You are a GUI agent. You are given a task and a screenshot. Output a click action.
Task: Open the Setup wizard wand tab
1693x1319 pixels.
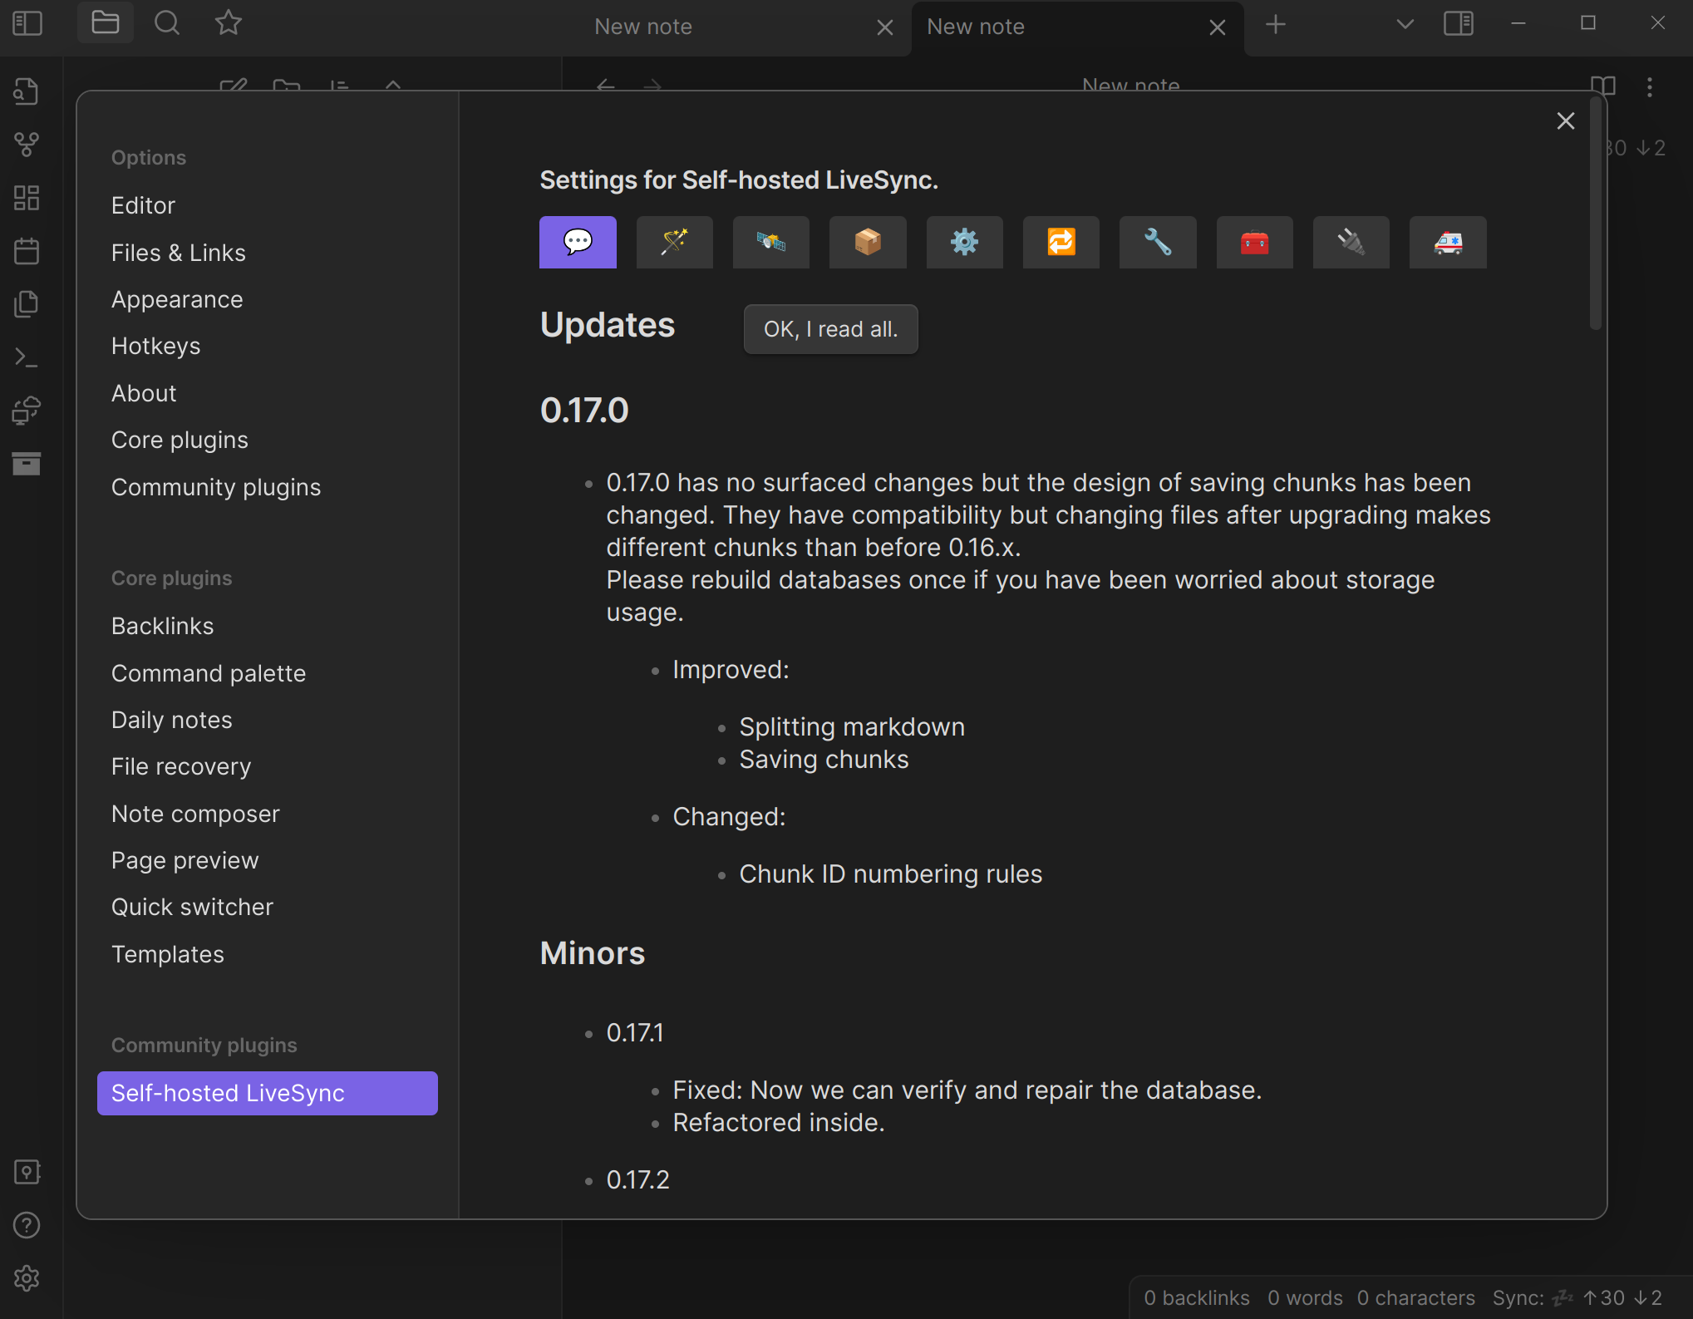(x=674, y=242)
